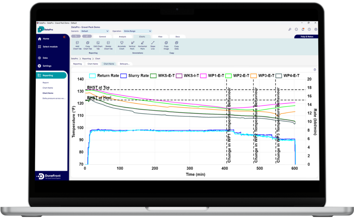
Task: Click the orange WP3-E-T legend swatch
Action: [253, 76]
